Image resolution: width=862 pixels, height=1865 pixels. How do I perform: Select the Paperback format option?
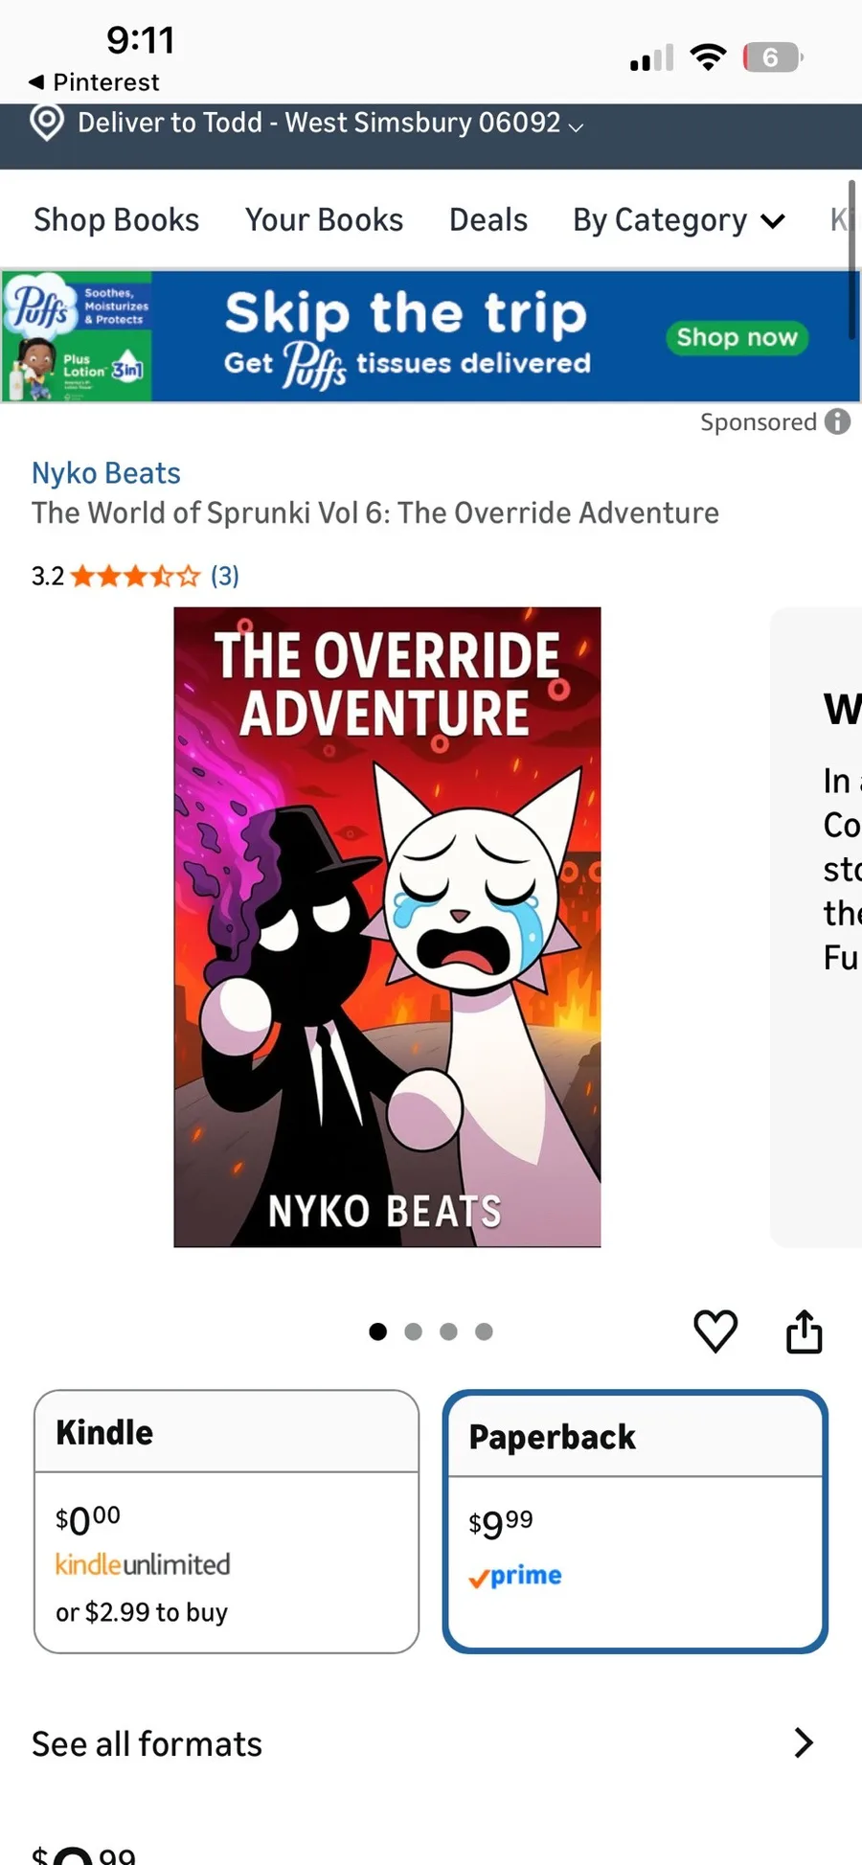click(635, 1521)
